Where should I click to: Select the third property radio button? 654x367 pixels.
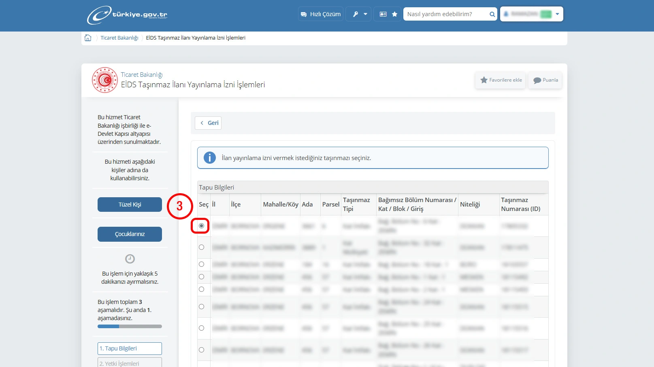pyautogui.click(x=201, y=264)
